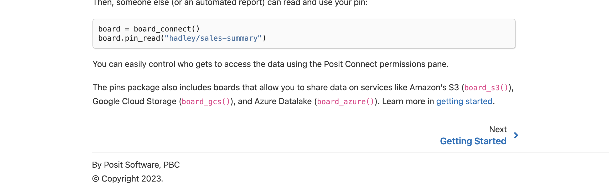The height and width of the screenshot is (191, 609).
Task: Click the Posit Connect permissions pane sentence
Action: 270,64
